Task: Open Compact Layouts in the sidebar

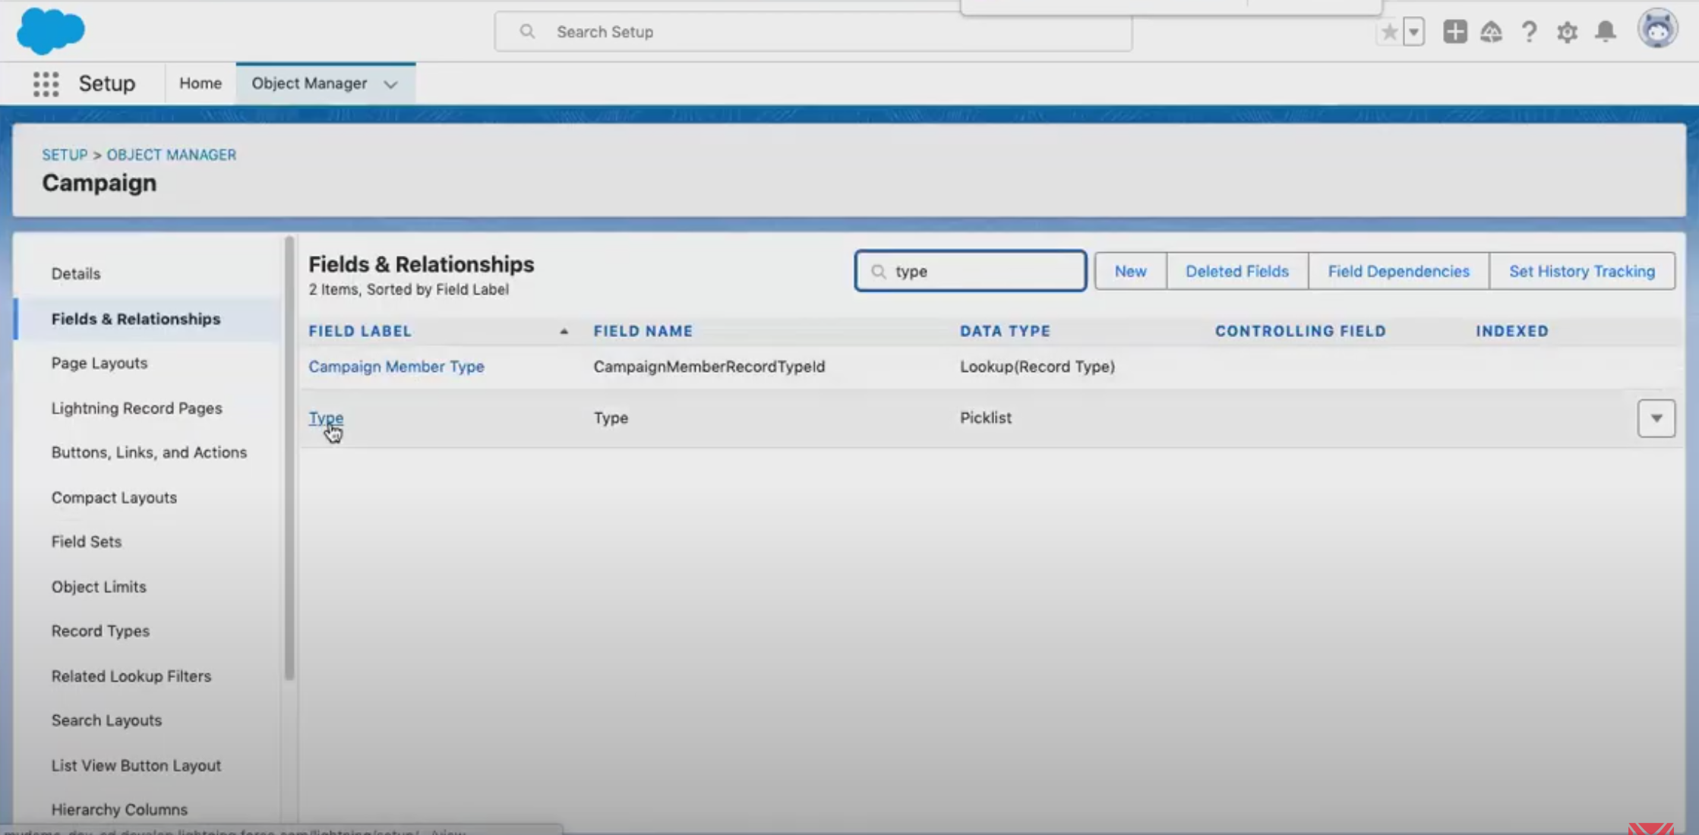Action: point(114,498)
